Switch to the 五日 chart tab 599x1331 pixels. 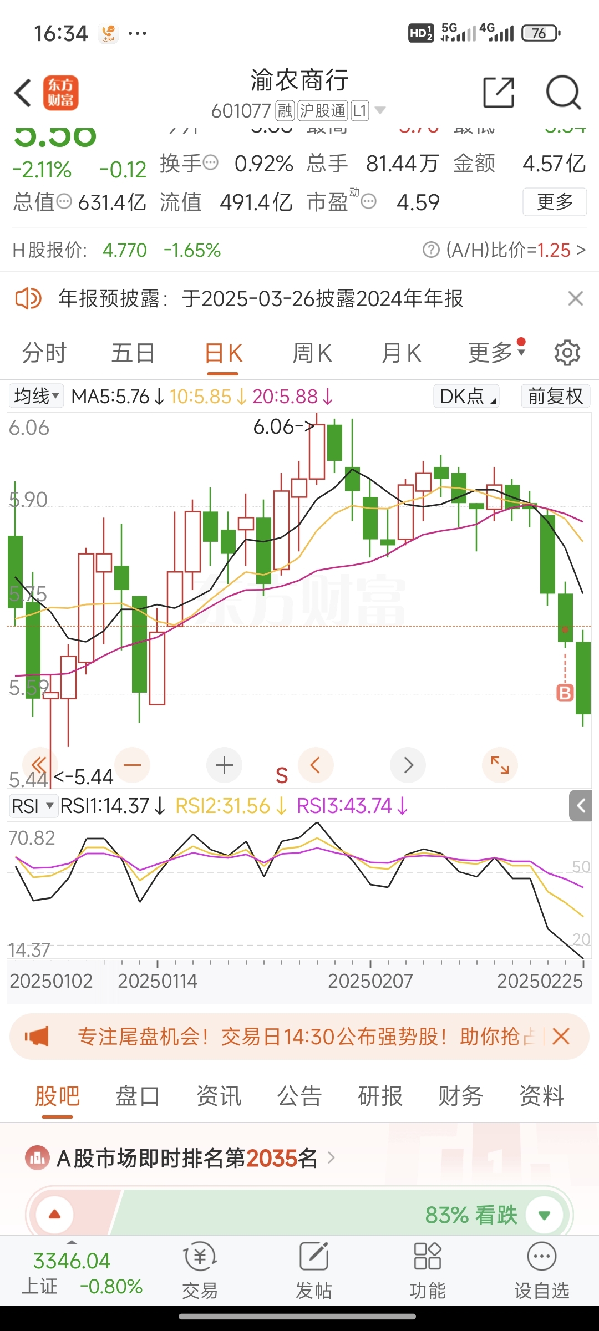133,353
